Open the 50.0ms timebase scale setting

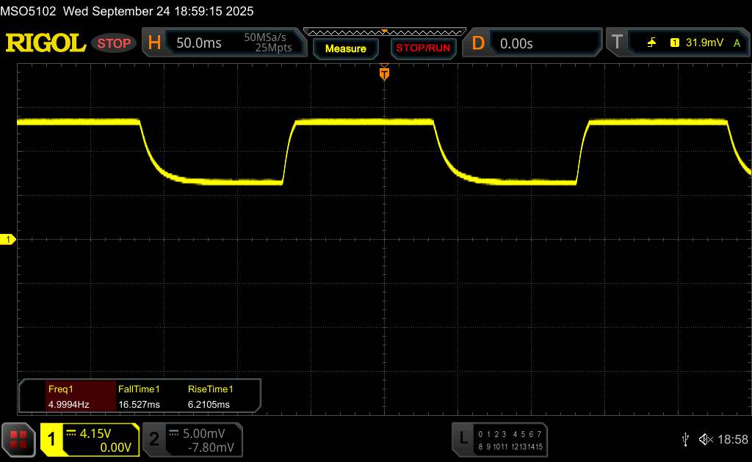[199, 43]
